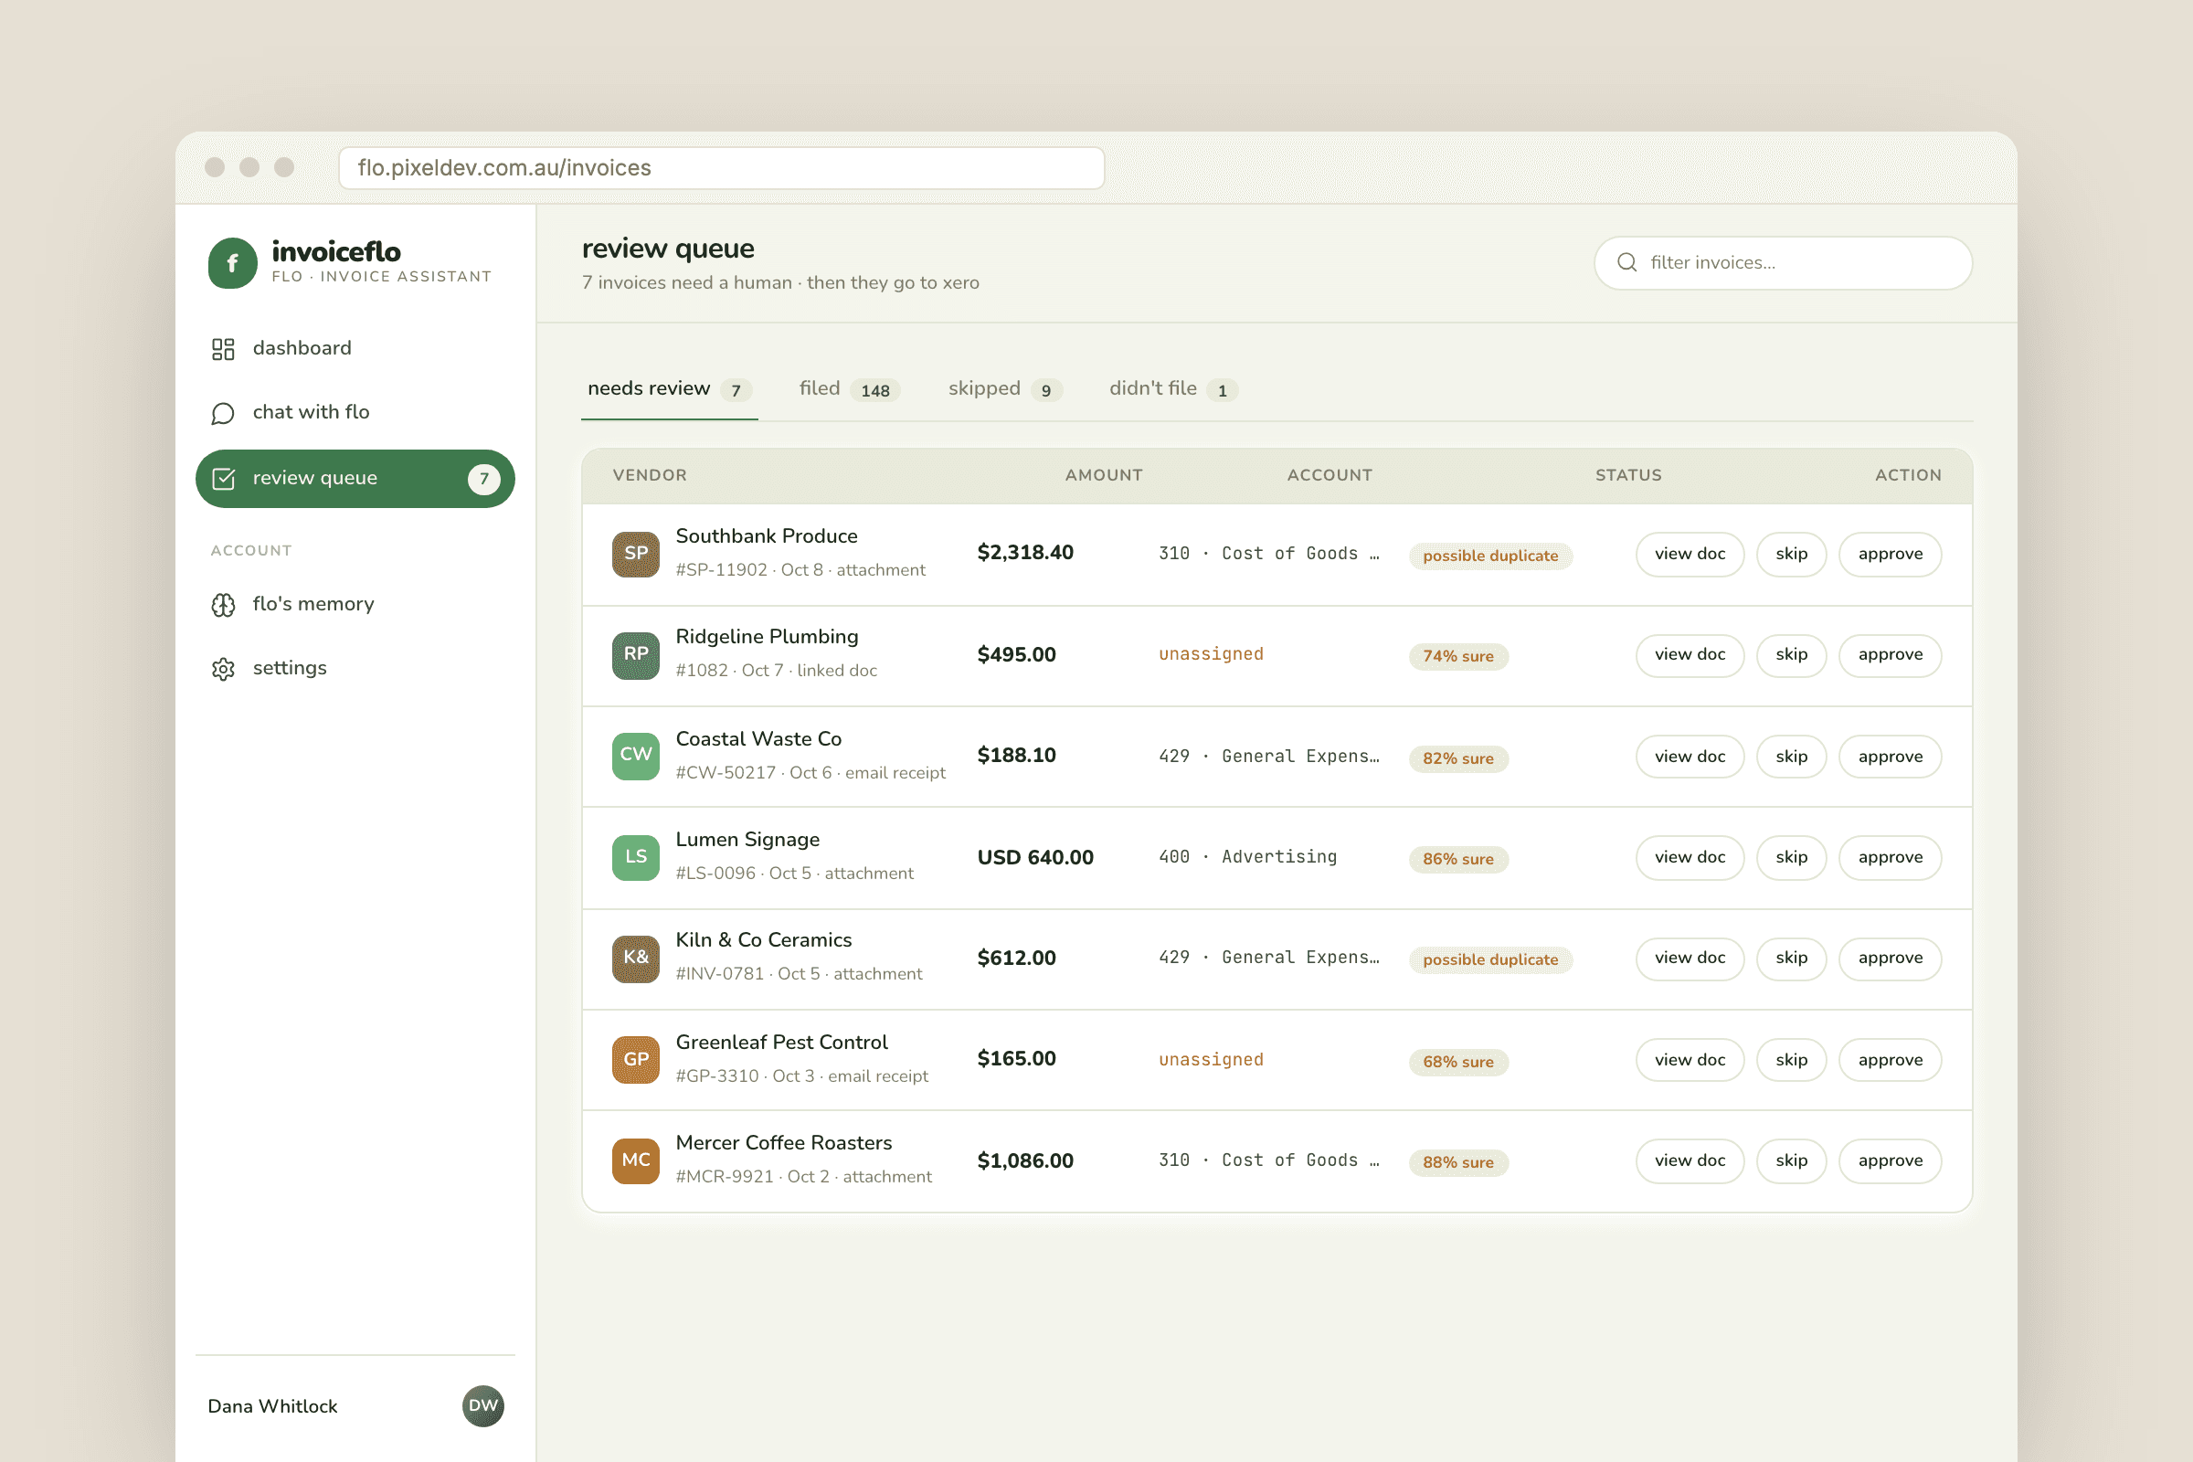The image size is (2193, 1462).
Task: Click possible duplicate badge for Southbank Produce
Action: coord(1490,556)
